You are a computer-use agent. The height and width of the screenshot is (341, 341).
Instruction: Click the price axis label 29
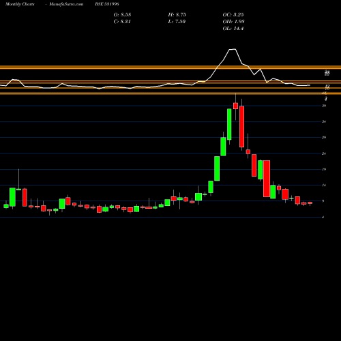(x=324, y=137)
